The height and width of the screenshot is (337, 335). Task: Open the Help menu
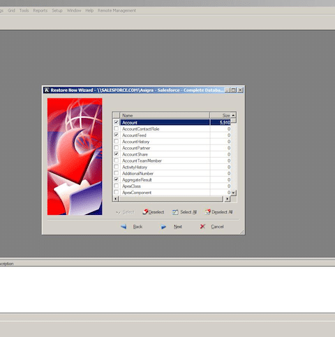tap(89, 10)
